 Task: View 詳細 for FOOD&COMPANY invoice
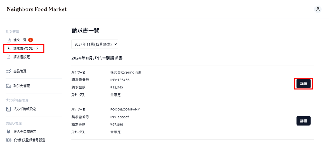click(303, 121)
